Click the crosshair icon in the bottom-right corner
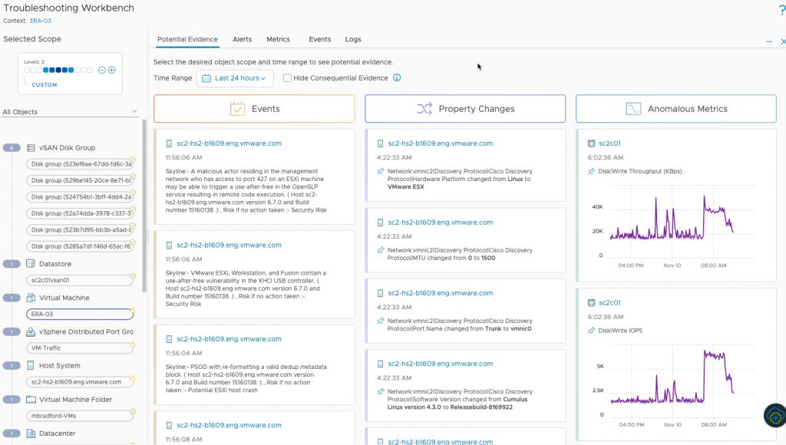786x445 pixels. click(x=774, y=416)
